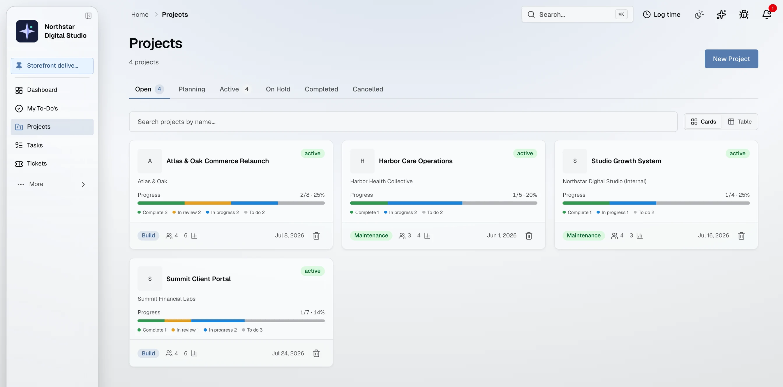
Task: Switch to the Open tab
Action: coord(149,89)
